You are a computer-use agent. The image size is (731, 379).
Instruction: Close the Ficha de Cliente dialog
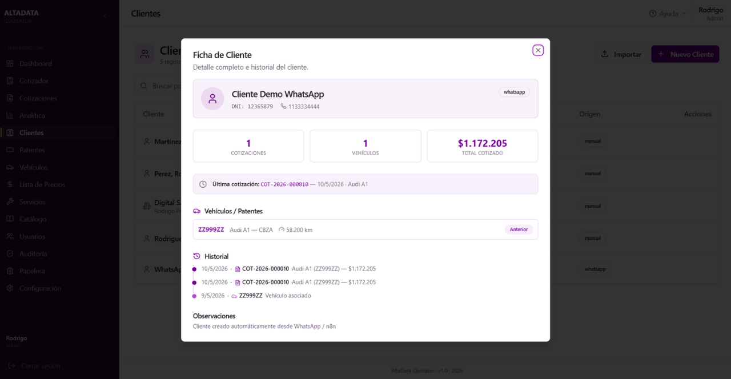(x=538, y=50)
